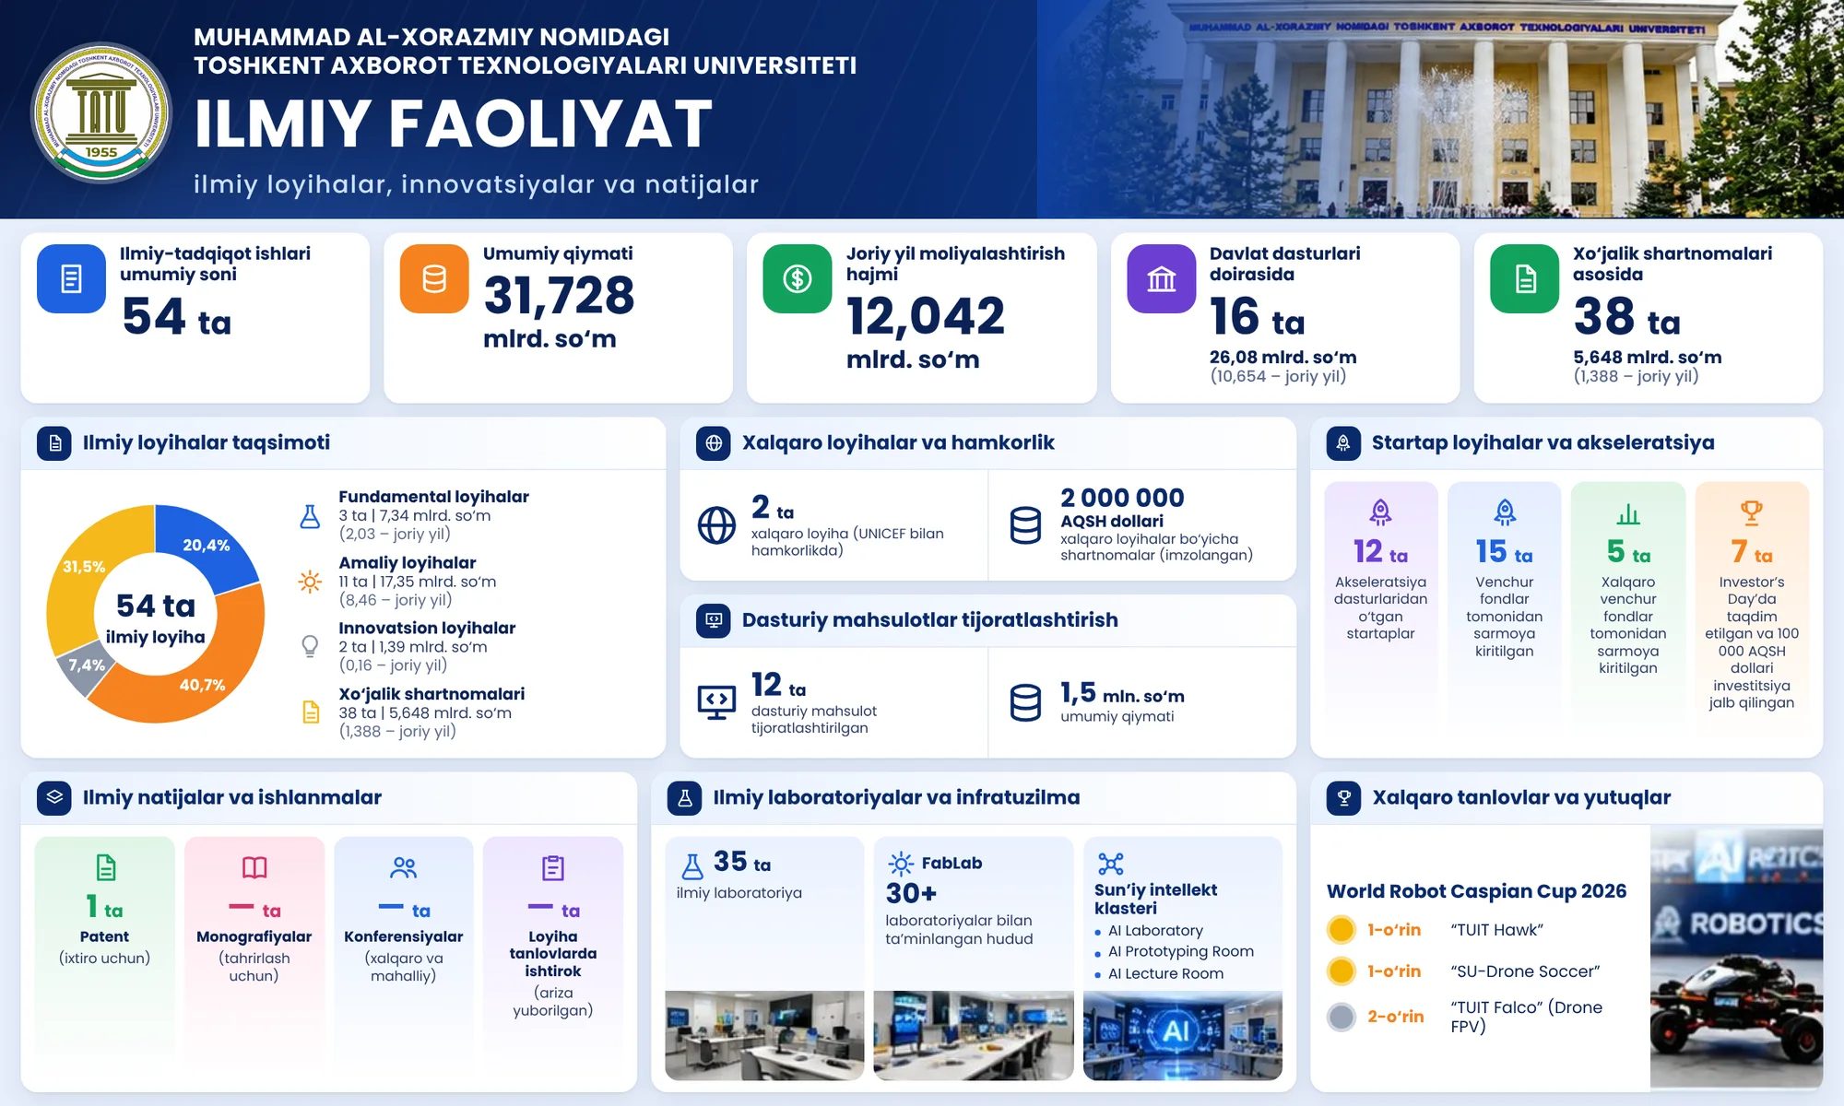Click the university building photo in header

(1440, 109)
